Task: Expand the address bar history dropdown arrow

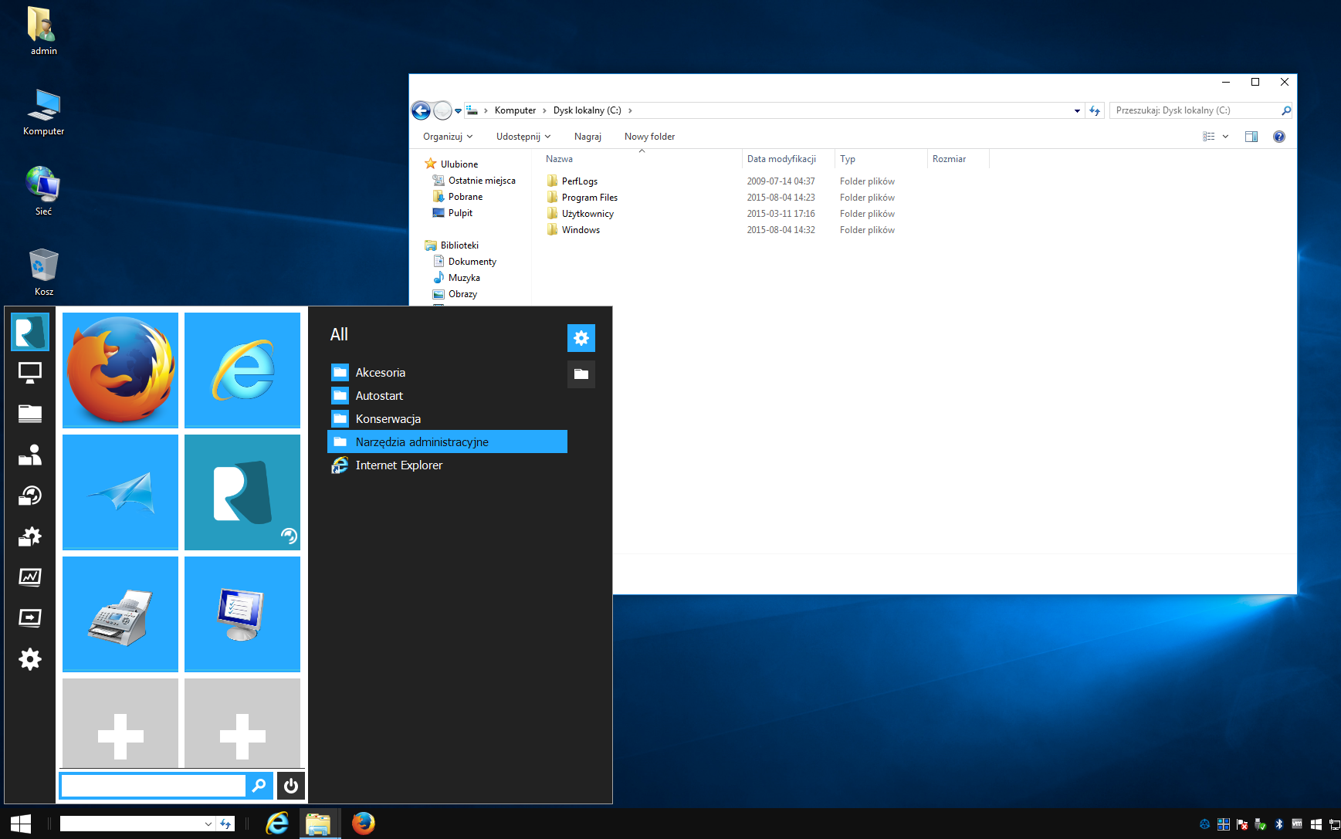Action: [1077, 110]
